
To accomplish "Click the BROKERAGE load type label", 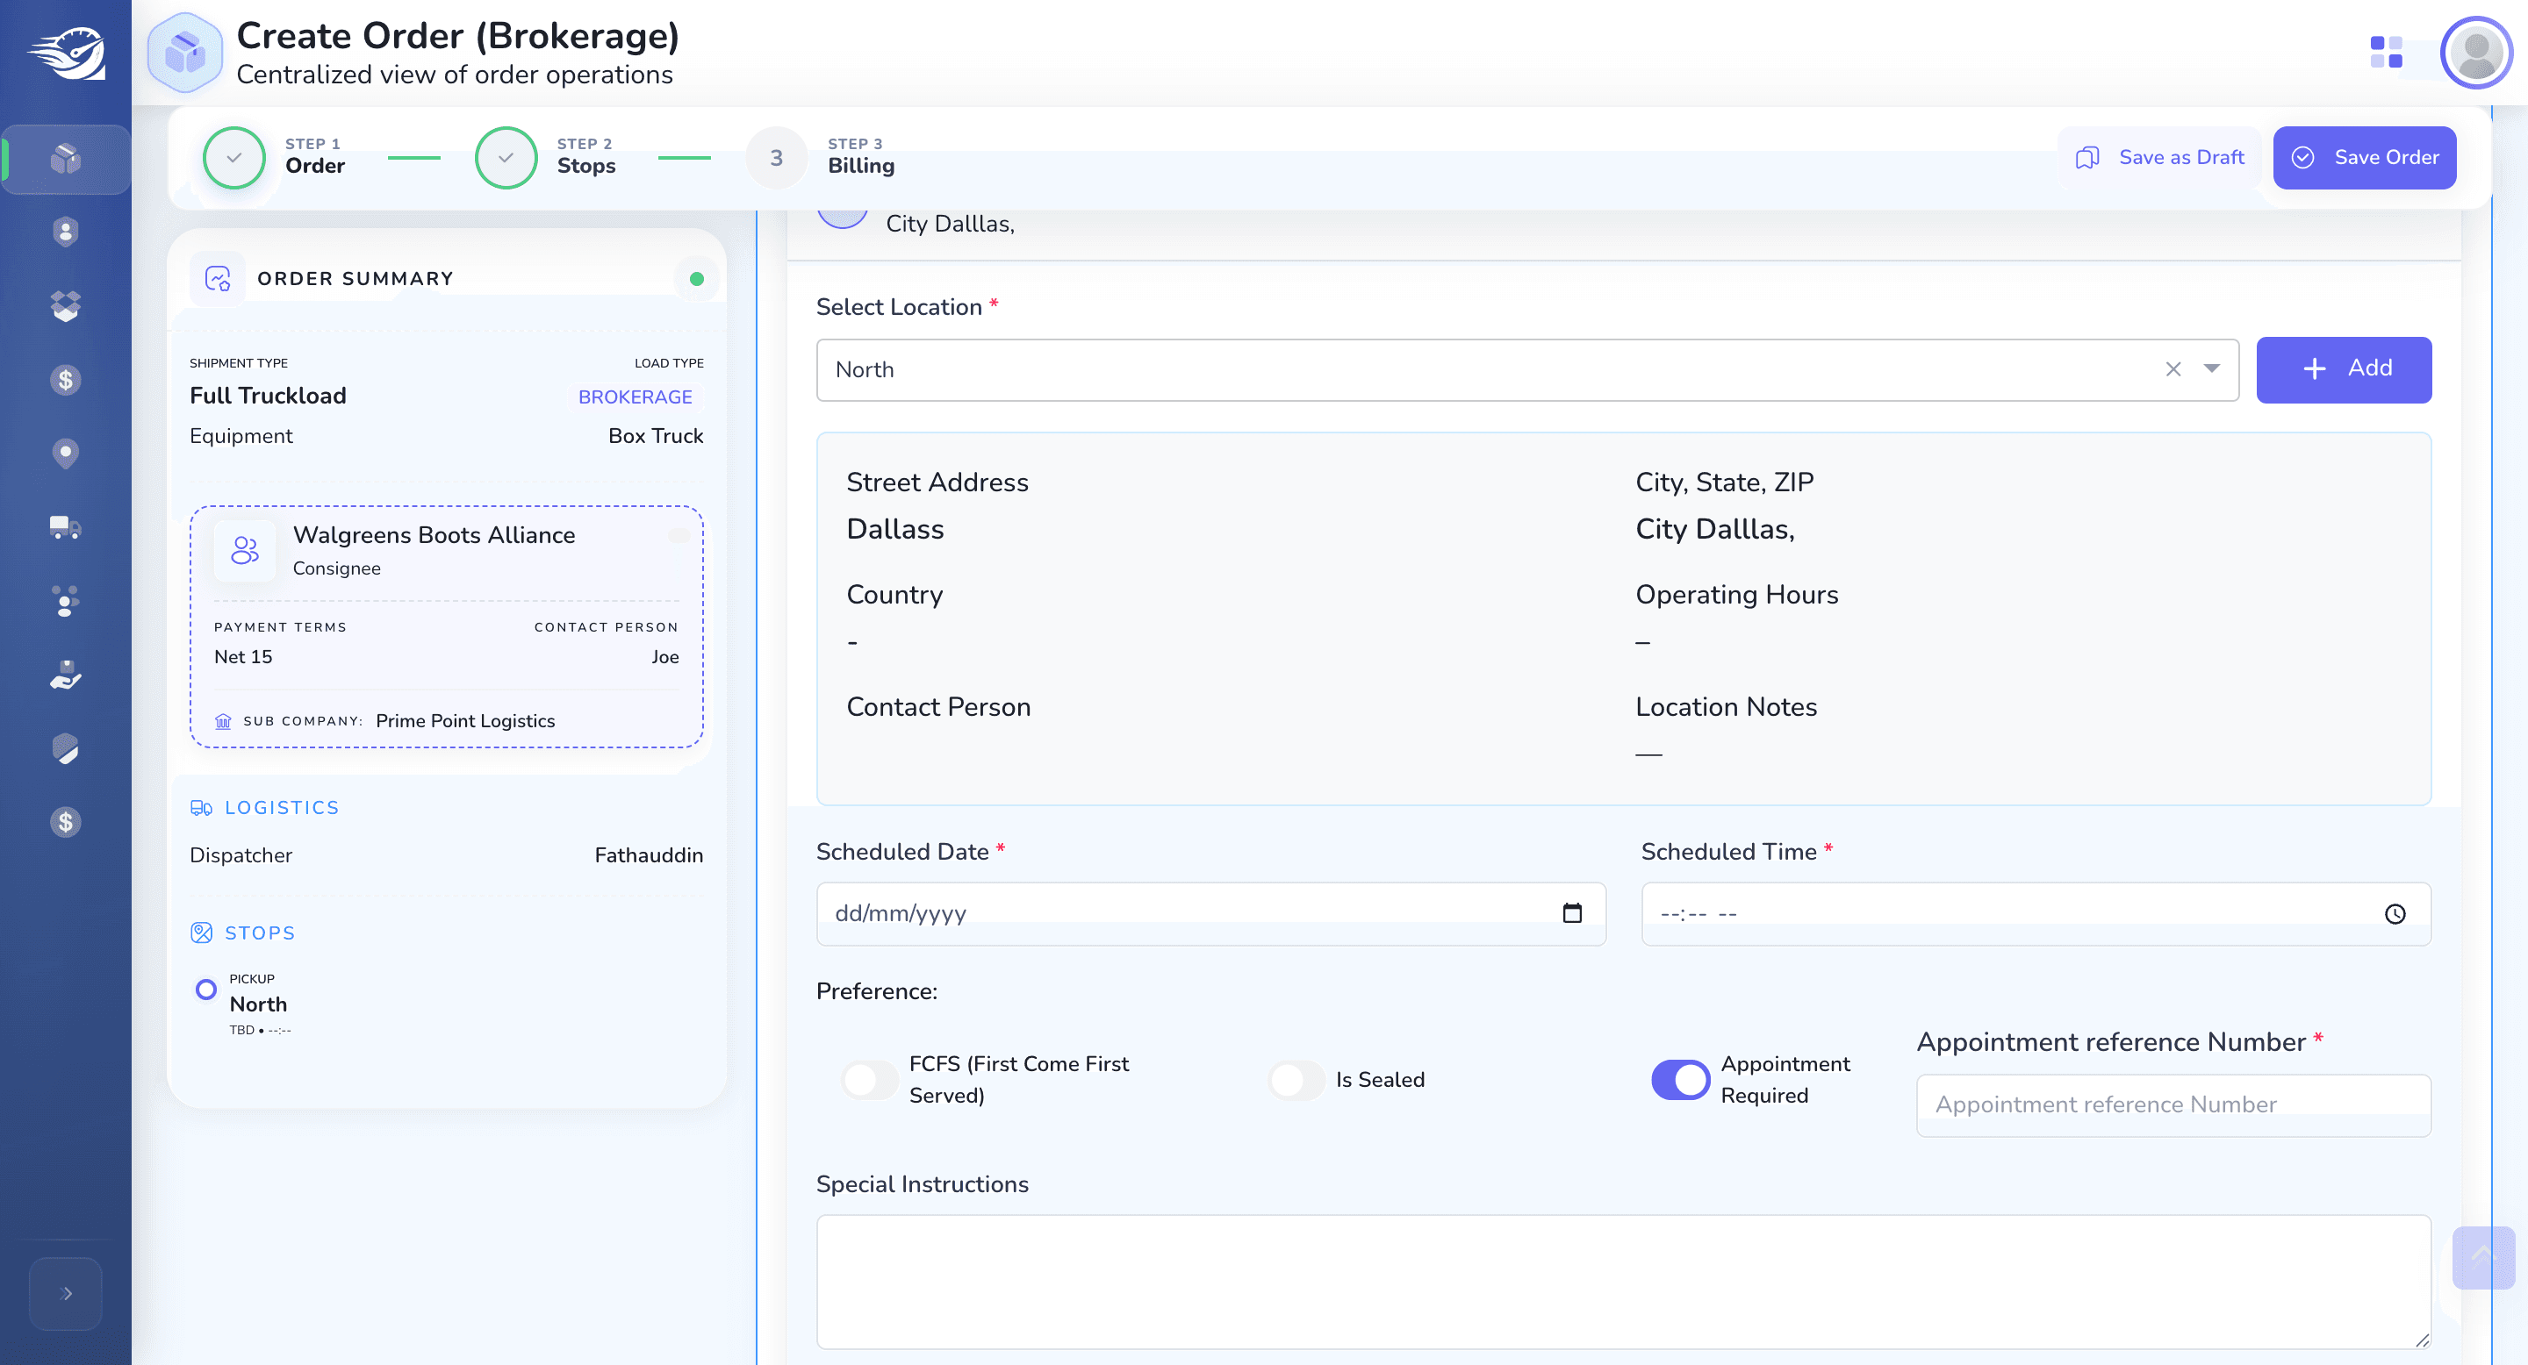I will (x=635, y=397).
